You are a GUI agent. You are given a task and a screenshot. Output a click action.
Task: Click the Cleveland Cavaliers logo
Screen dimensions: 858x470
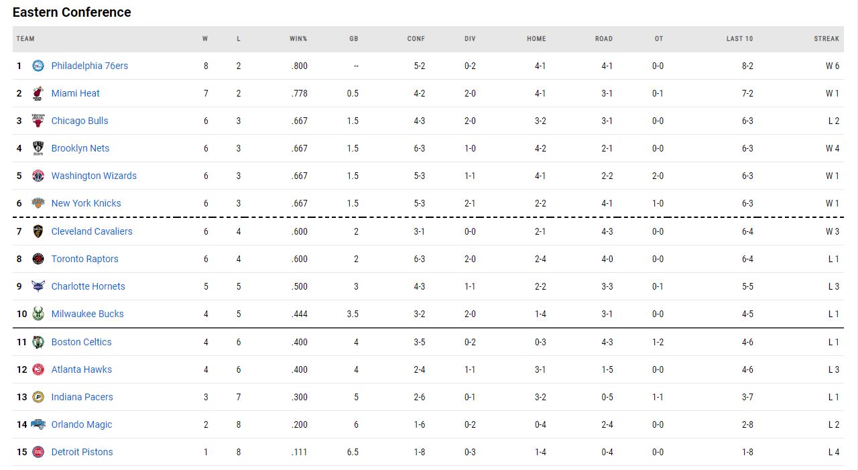[38, 231]
